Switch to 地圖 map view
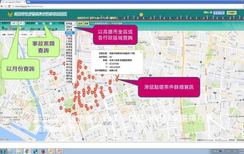The height and width of the screenshot is (154, 244). pyautogui.click(x=4, y=34)
